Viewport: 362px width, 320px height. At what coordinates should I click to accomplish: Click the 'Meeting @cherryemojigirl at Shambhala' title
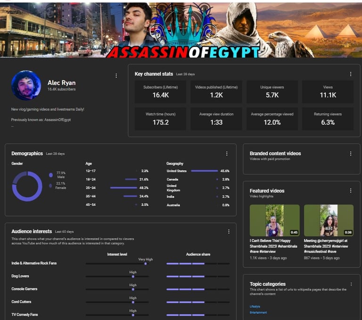point(326,246)
